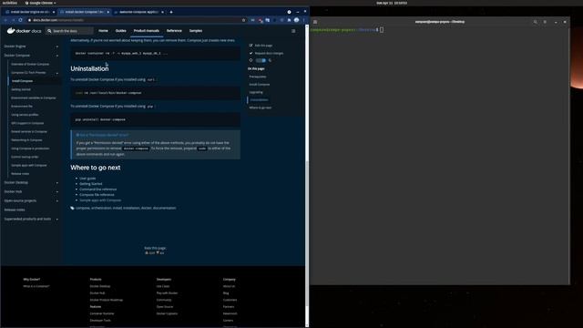Open the Samples nav tab

pos(196,31)
